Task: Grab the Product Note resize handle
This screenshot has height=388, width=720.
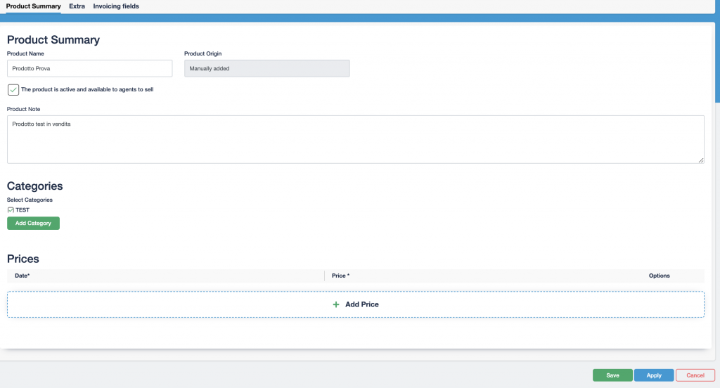Action: click(700, 160)
